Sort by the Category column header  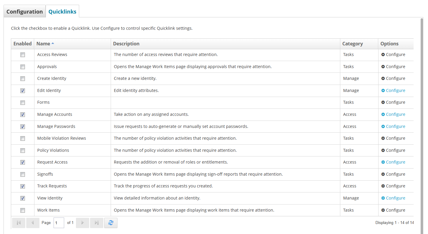(352, 44)
